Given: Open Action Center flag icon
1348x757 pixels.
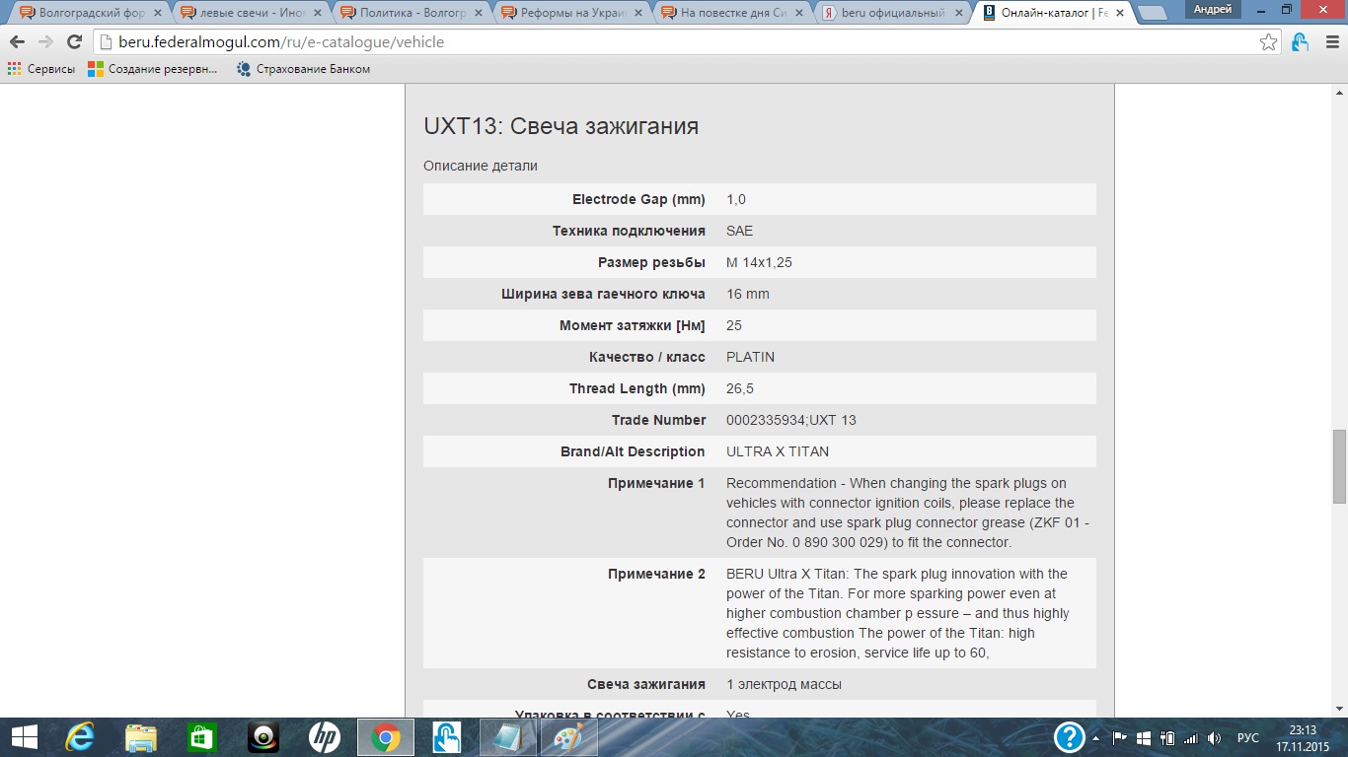Looking at the screenshot, I should [1120, 737].
